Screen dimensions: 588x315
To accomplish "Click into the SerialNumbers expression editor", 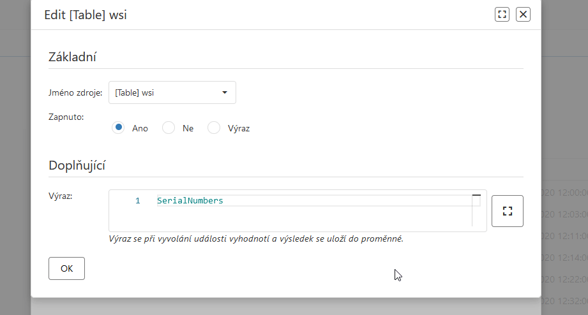I will pyautogui.click(x=298, y=210).
